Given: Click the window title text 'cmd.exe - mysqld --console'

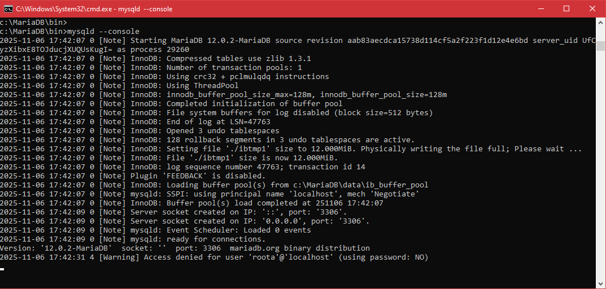Looking at the screenshot, I should tap(94, 9).
